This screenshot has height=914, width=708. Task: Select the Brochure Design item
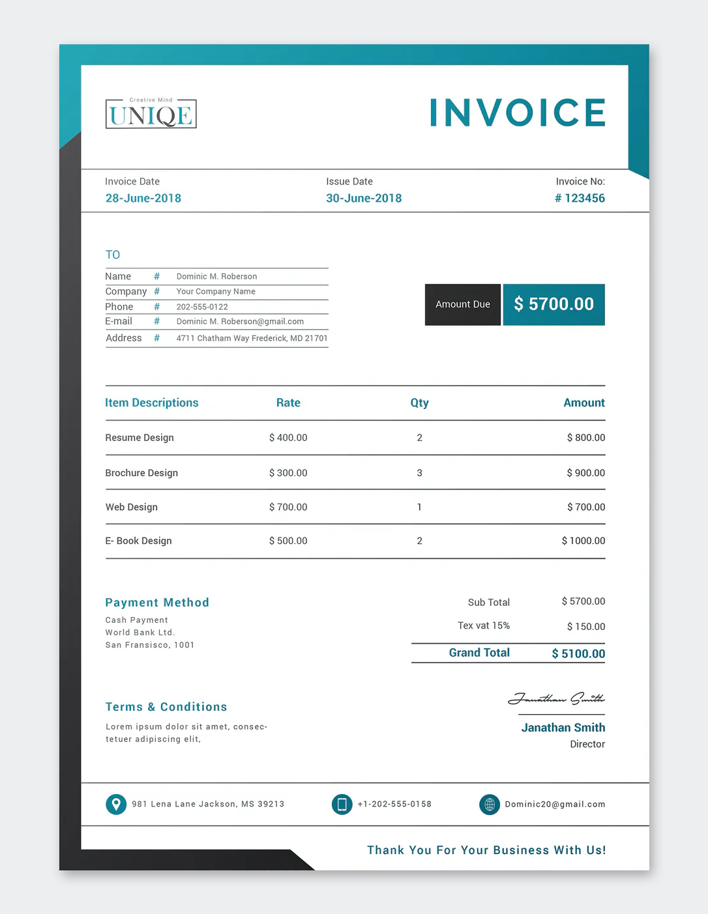(x=141, y=473)
